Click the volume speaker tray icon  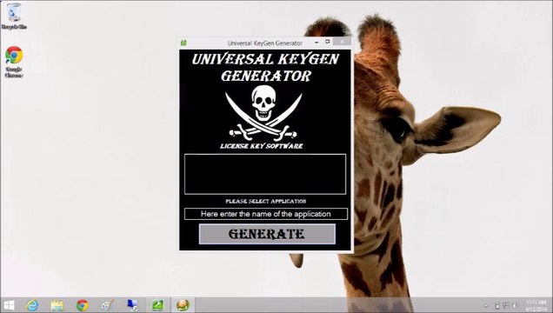[516, 305]
